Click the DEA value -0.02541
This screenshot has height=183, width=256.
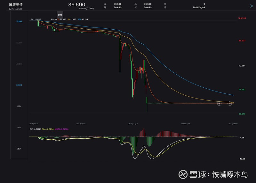(x=50, y=129)
